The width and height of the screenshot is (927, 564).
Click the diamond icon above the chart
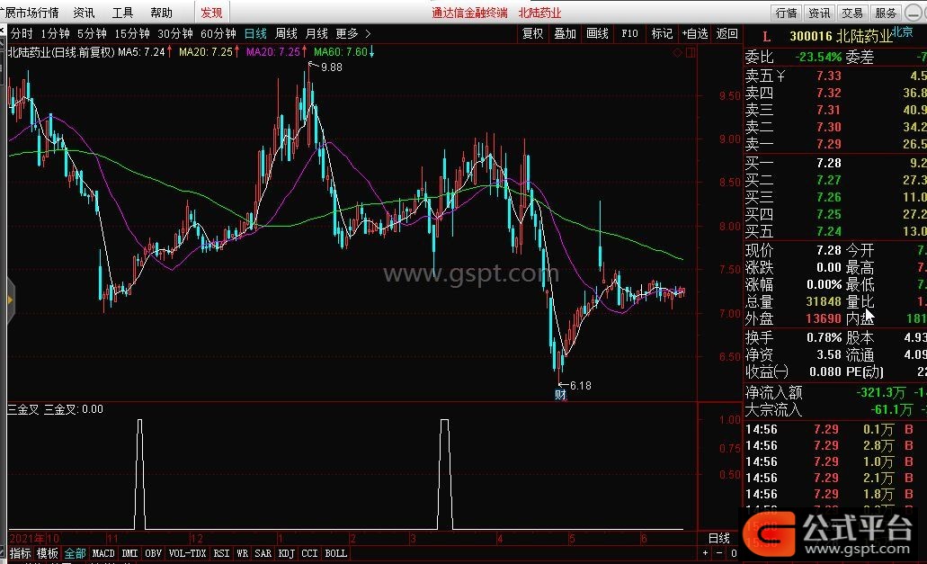coord(678,52)
